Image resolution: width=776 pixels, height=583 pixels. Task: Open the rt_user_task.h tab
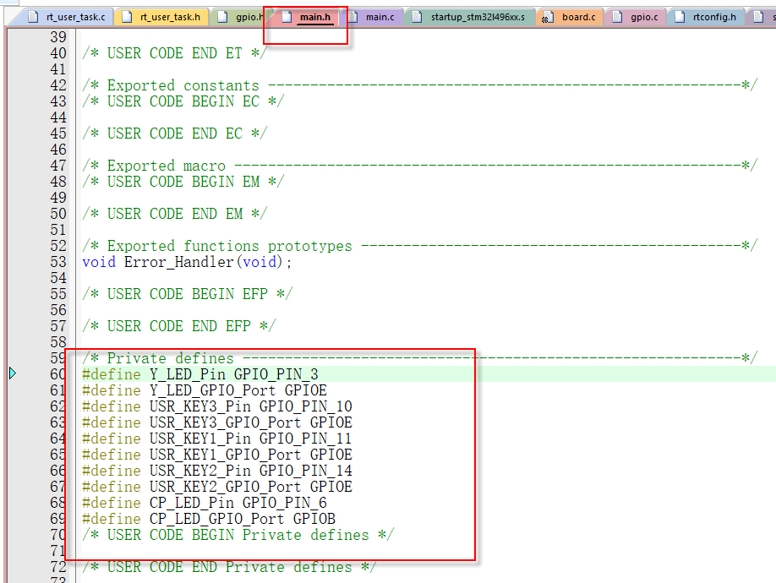click(x=169, y=17)
